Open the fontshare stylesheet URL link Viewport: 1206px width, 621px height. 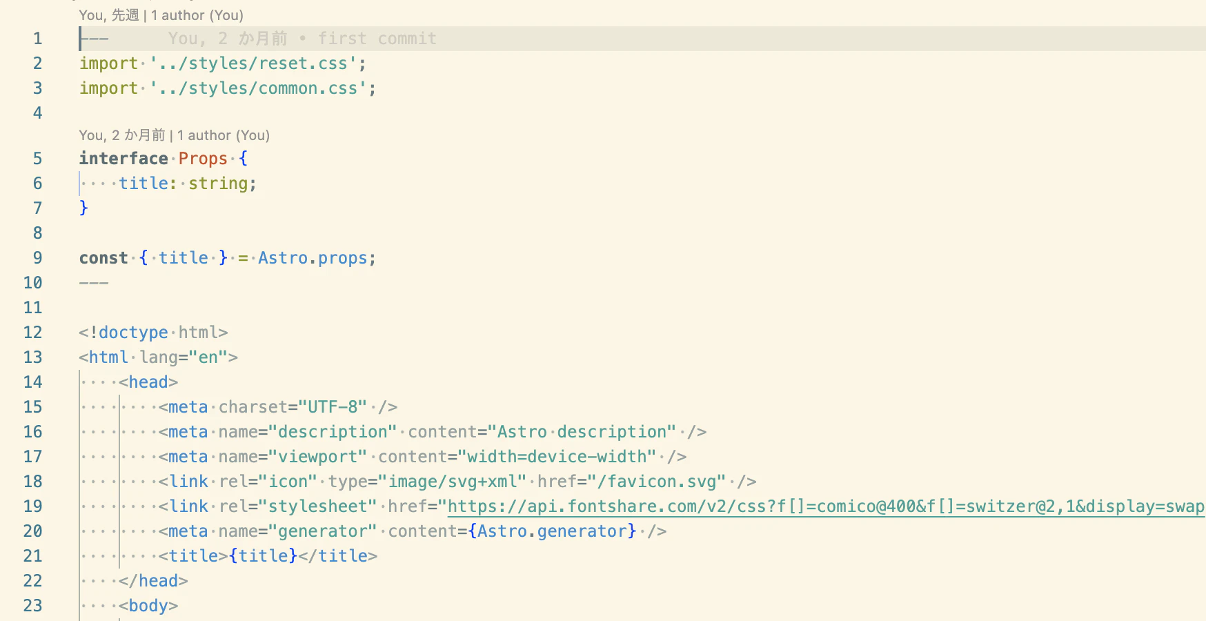pyautogui.click(x=826, y=506)
